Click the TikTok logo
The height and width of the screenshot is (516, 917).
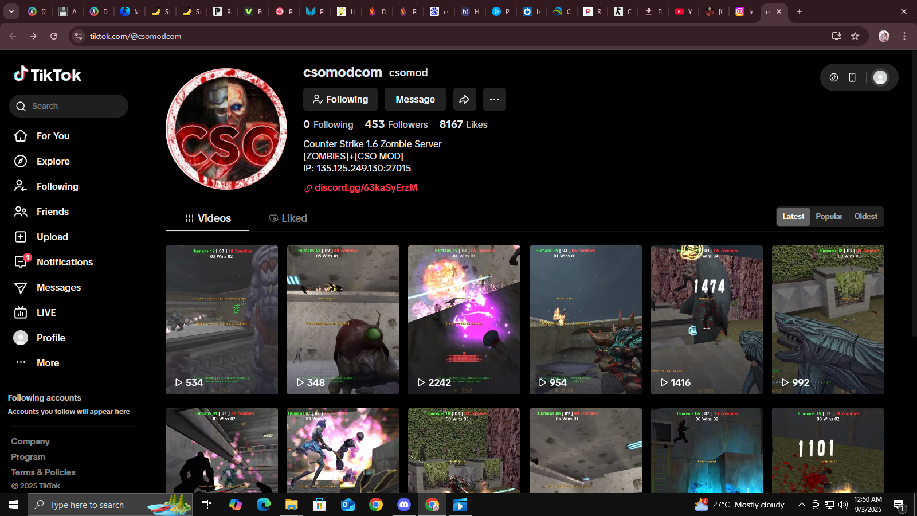pos(48,75)
